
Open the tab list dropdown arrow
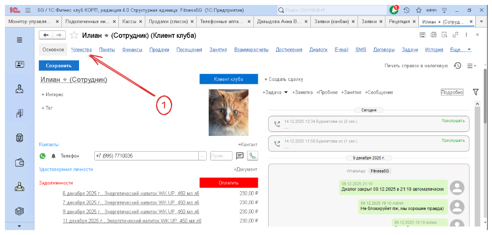(471, 22)
